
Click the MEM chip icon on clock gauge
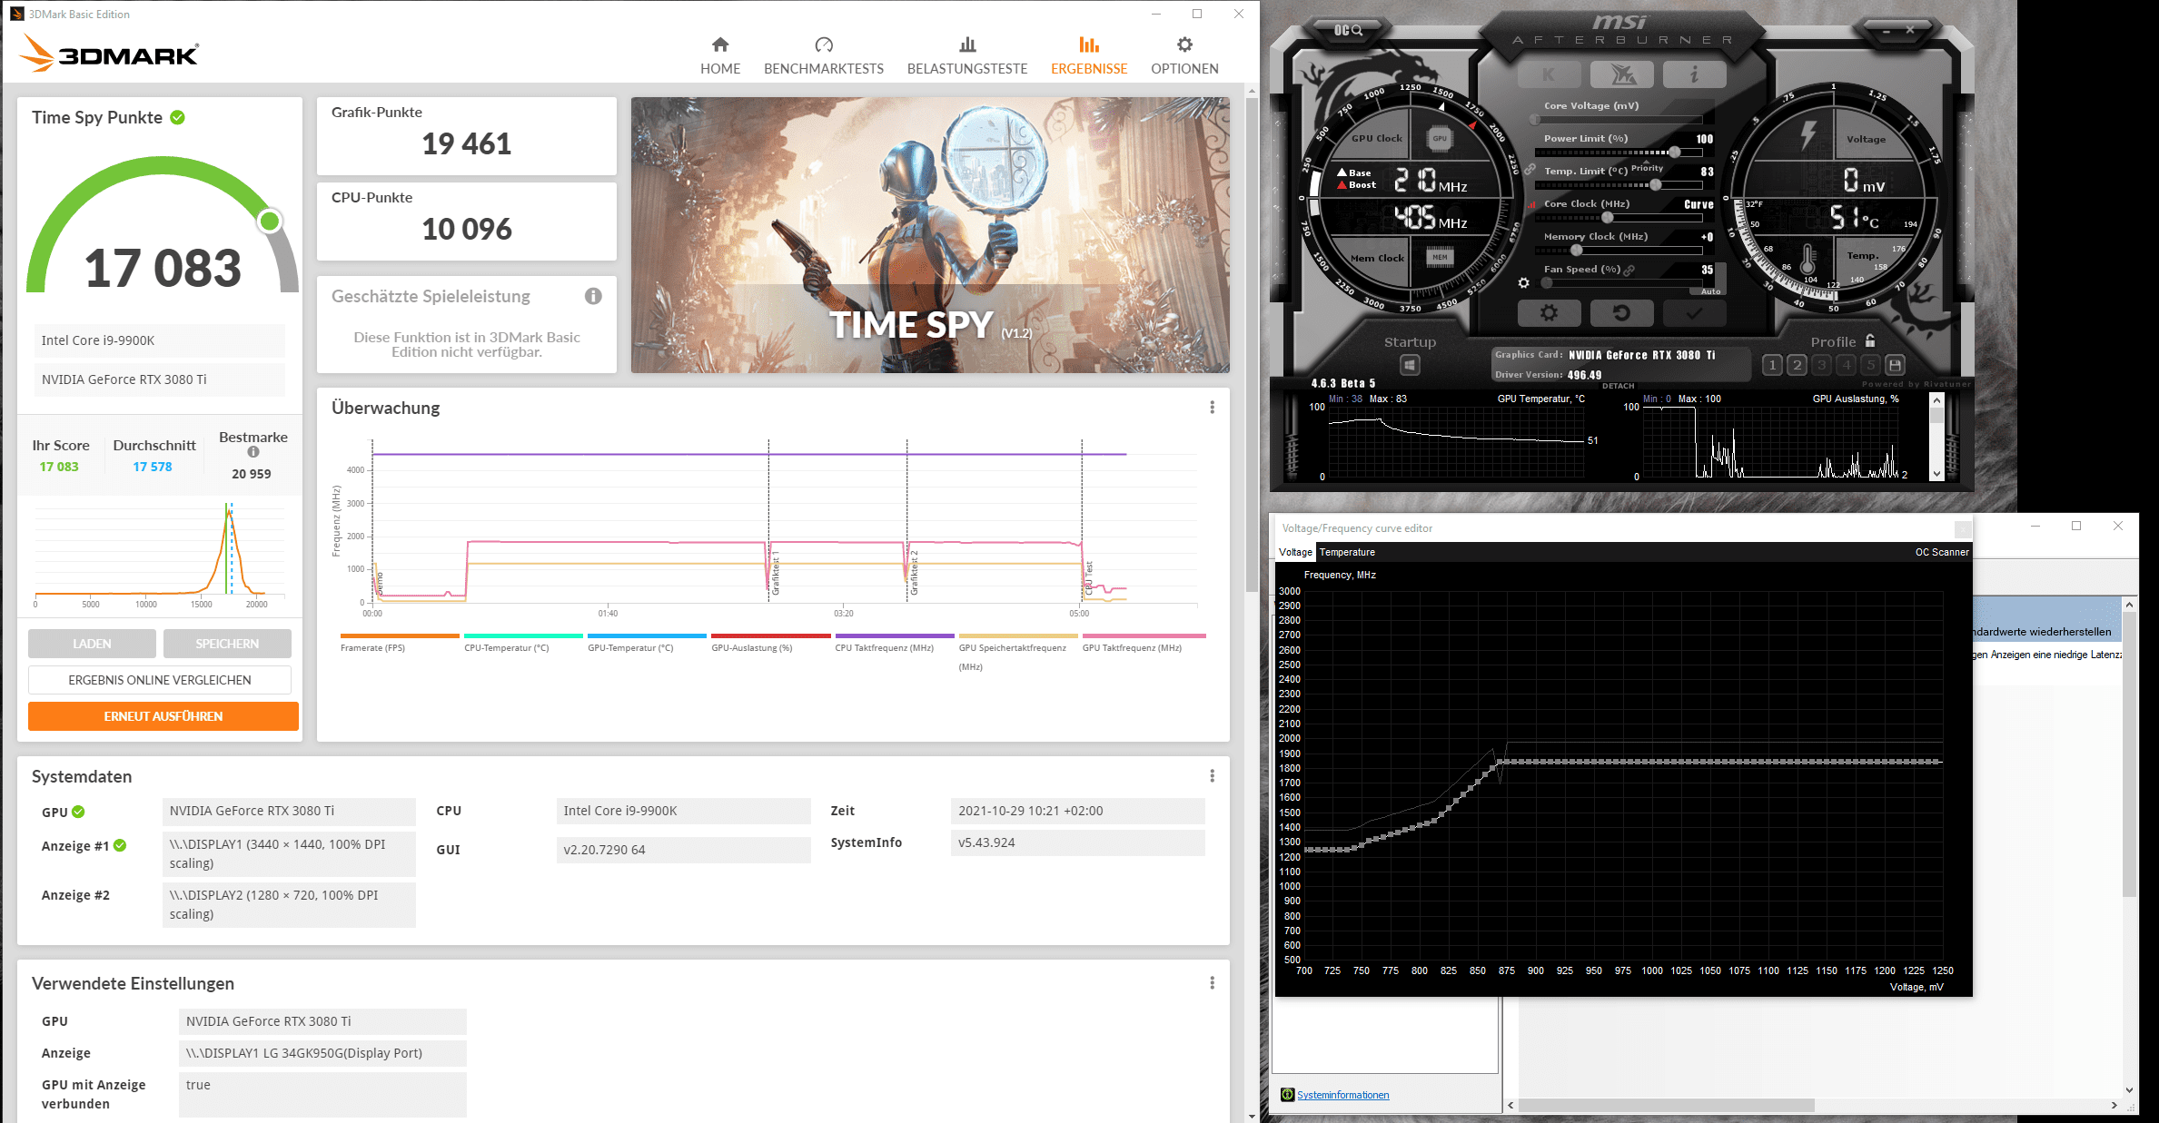(x=1440, y=257)
